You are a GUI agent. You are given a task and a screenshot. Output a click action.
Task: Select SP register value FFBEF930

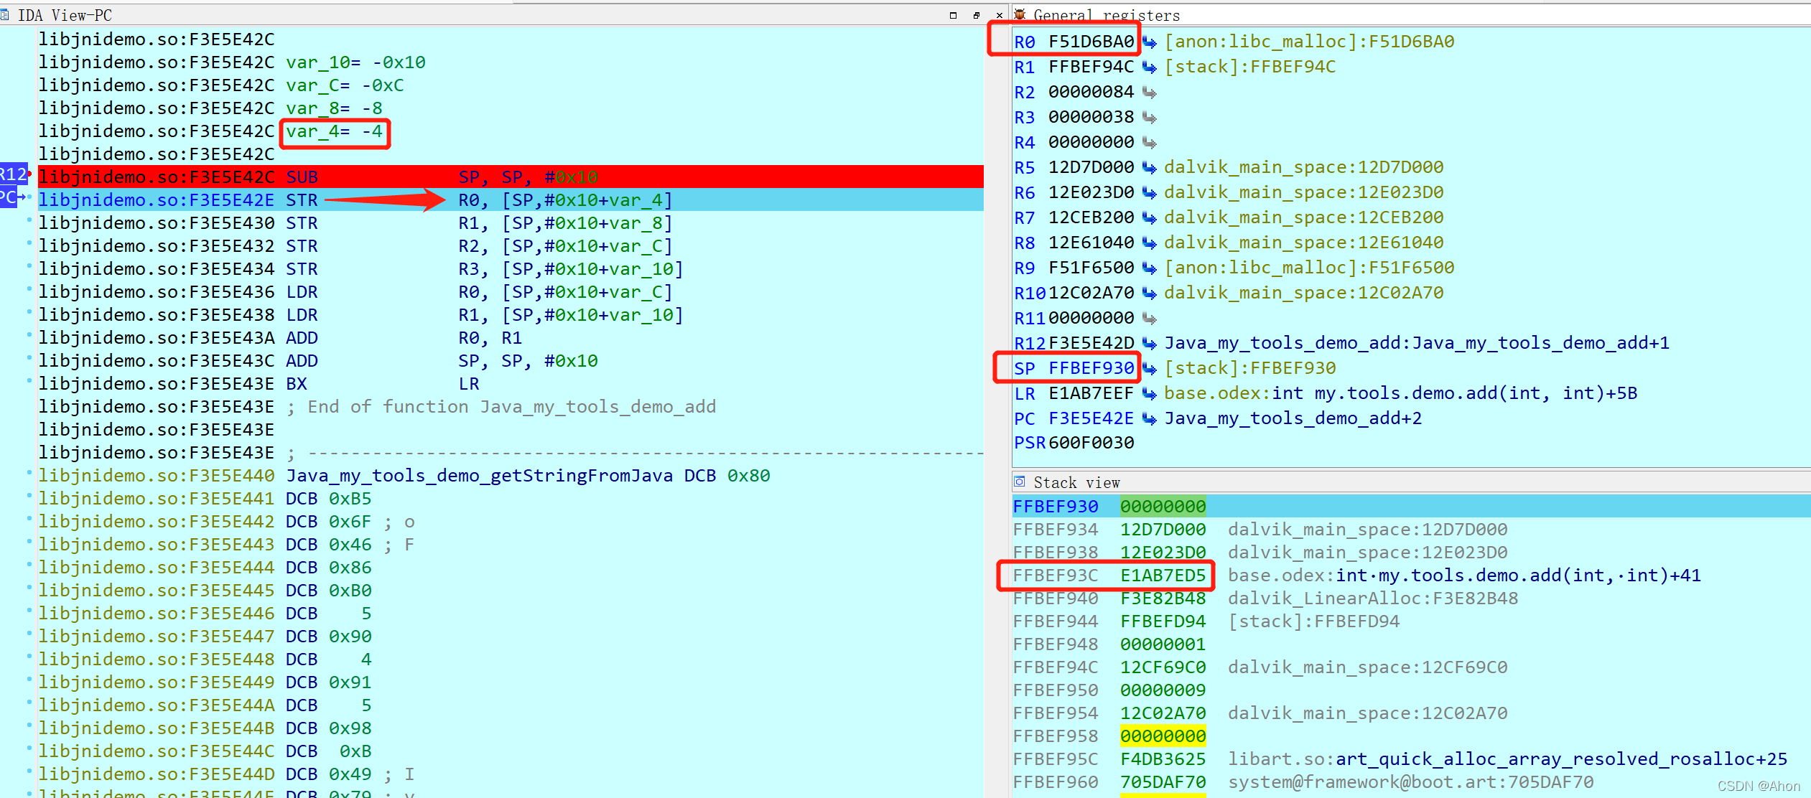1091,368
